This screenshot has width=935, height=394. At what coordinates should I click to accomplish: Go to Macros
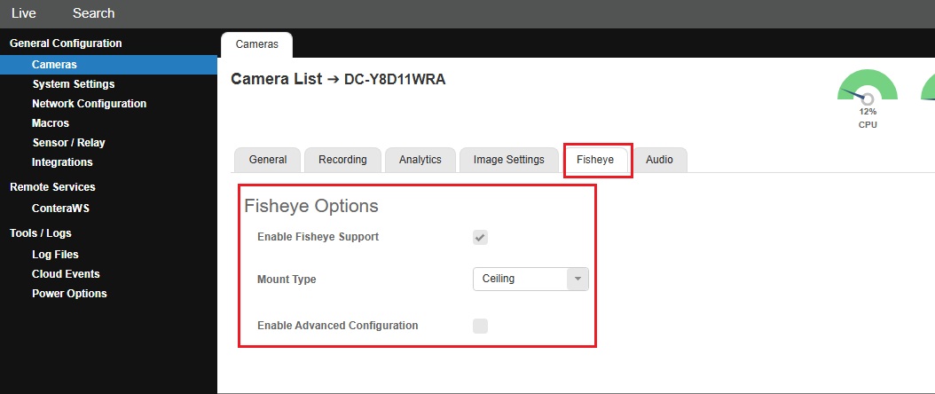pyautogui.click(x=51, y=123)
